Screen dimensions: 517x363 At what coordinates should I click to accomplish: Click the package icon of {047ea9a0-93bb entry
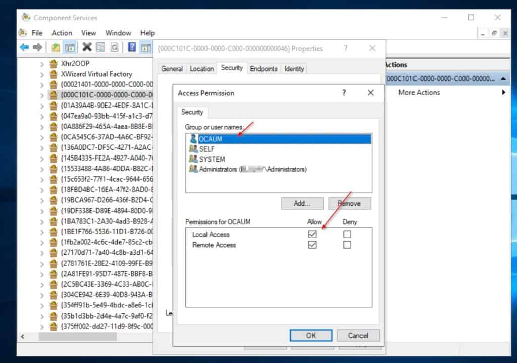click(54, 116)
